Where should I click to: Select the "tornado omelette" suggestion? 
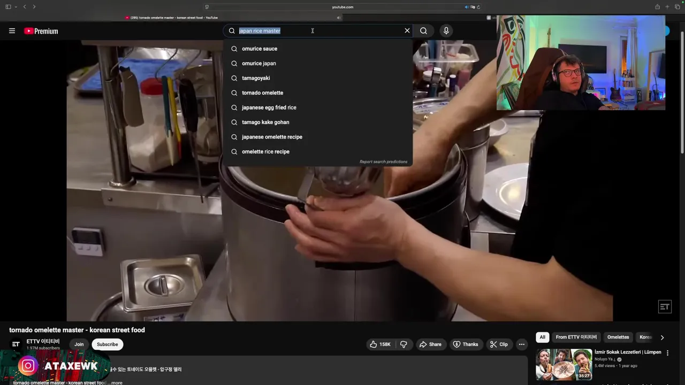(318, 93)
